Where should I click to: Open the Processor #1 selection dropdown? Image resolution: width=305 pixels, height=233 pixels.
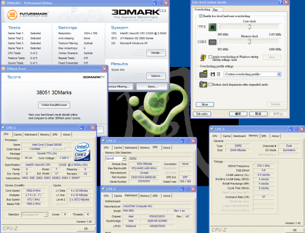[46, 214]
